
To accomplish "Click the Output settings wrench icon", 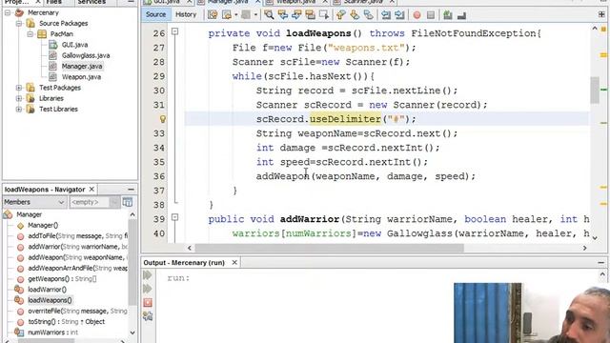I will (148, 316).
